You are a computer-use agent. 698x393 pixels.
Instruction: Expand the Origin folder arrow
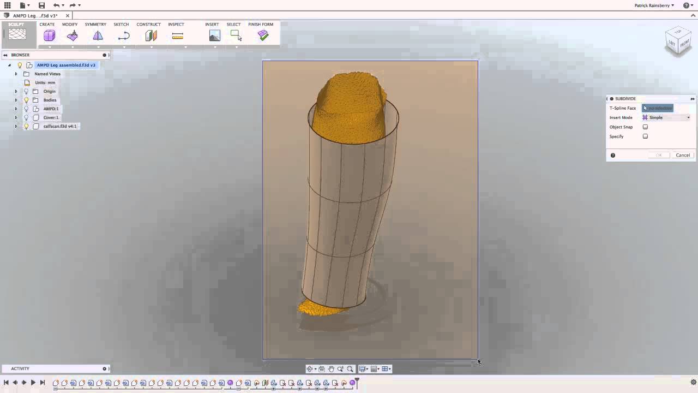click(16, 91)
